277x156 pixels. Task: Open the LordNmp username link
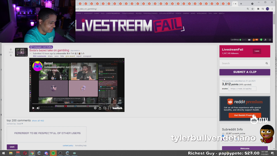pos(235,40)
